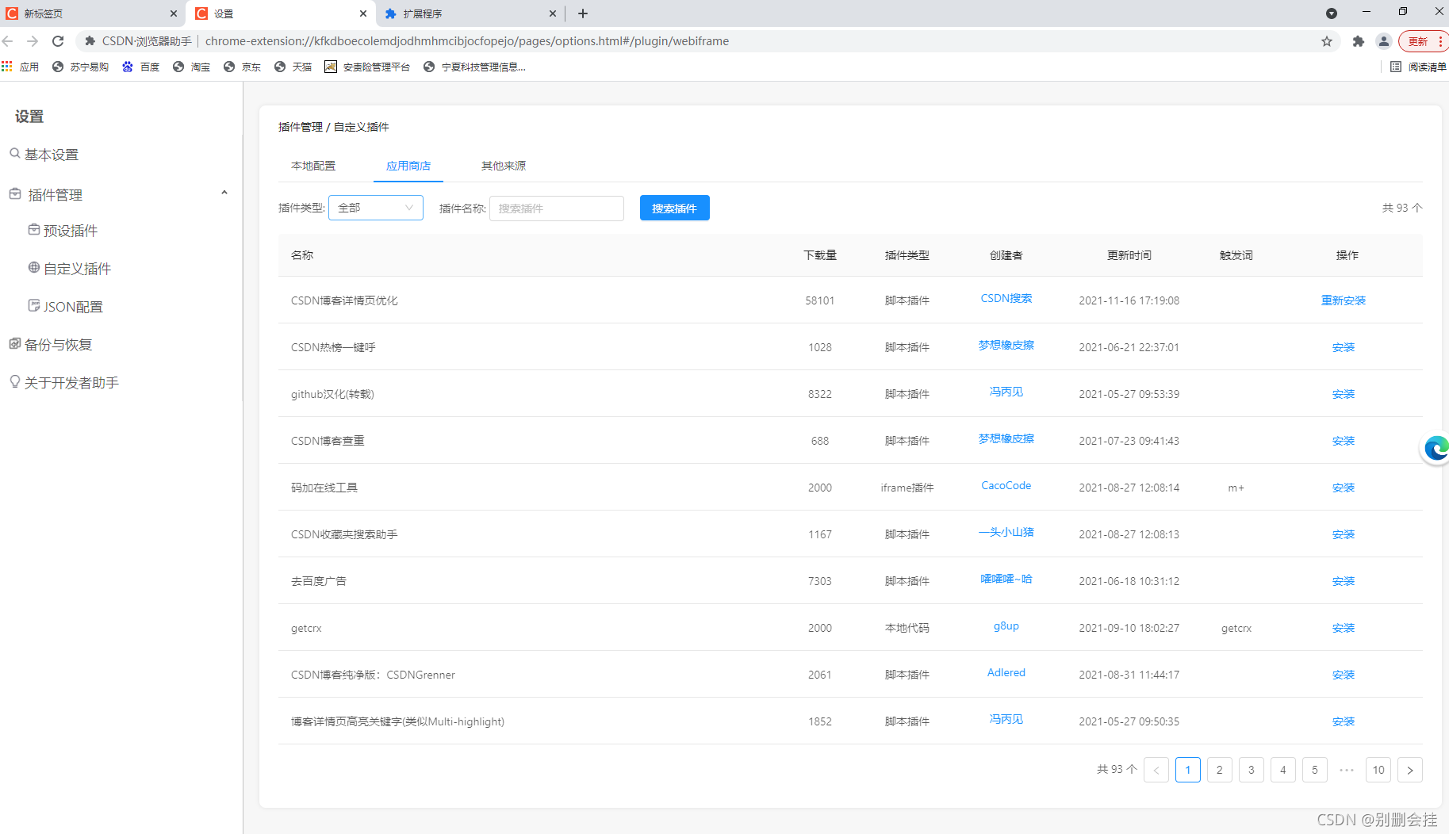Open JSON配置 in the sidebar
The width and height of the screenshot is (1449, 834).
point(66,307)
